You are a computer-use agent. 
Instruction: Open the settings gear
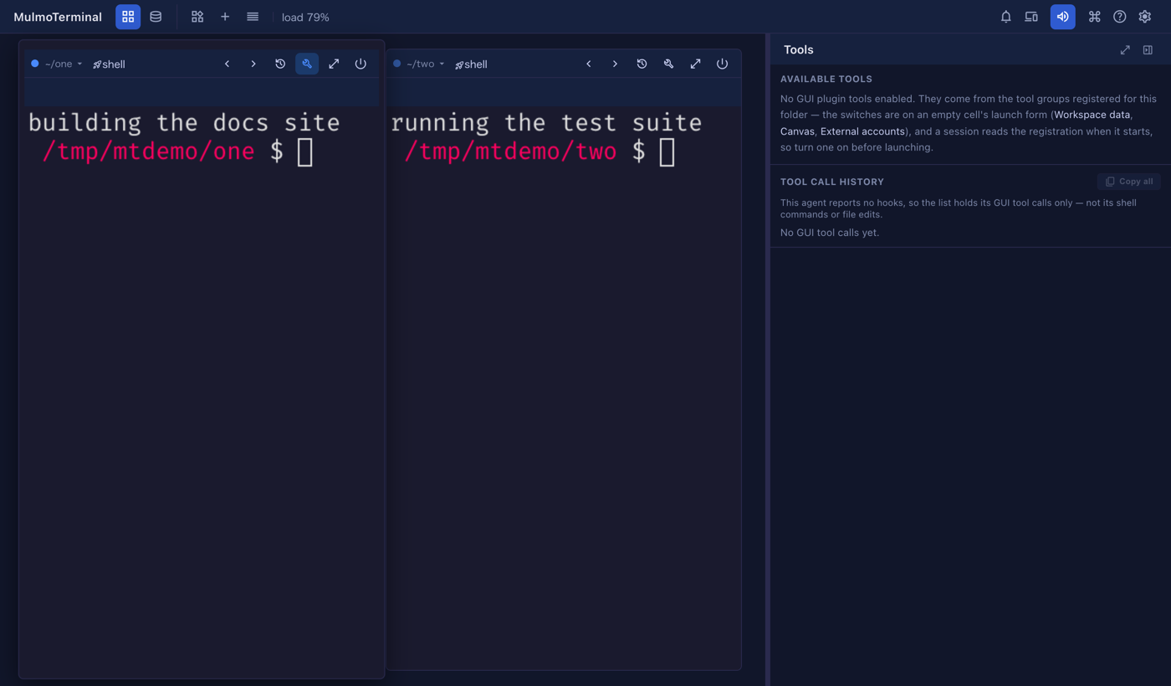coord(1145,17)
